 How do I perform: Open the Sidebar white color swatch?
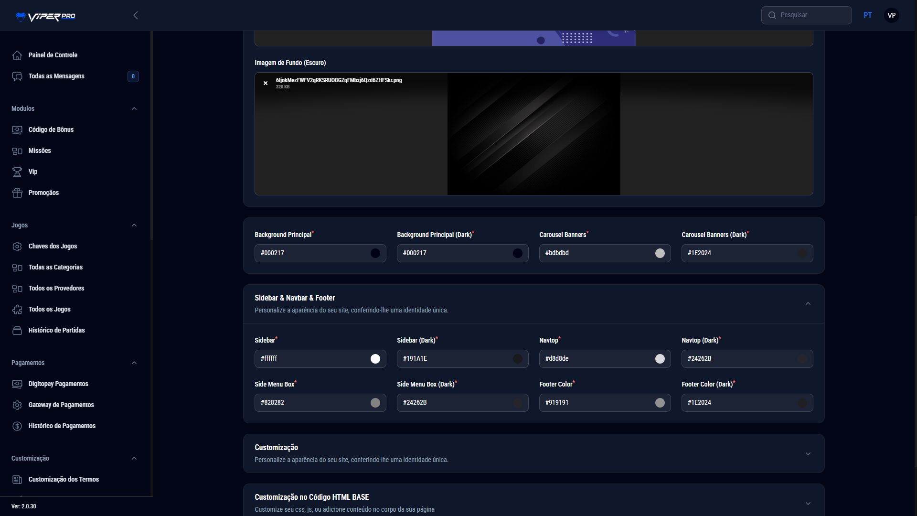tap(375, 359)
